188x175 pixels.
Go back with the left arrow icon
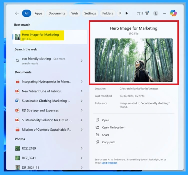point(17,13)
